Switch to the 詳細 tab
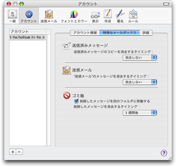176x167 pixels. coord(146,33)
